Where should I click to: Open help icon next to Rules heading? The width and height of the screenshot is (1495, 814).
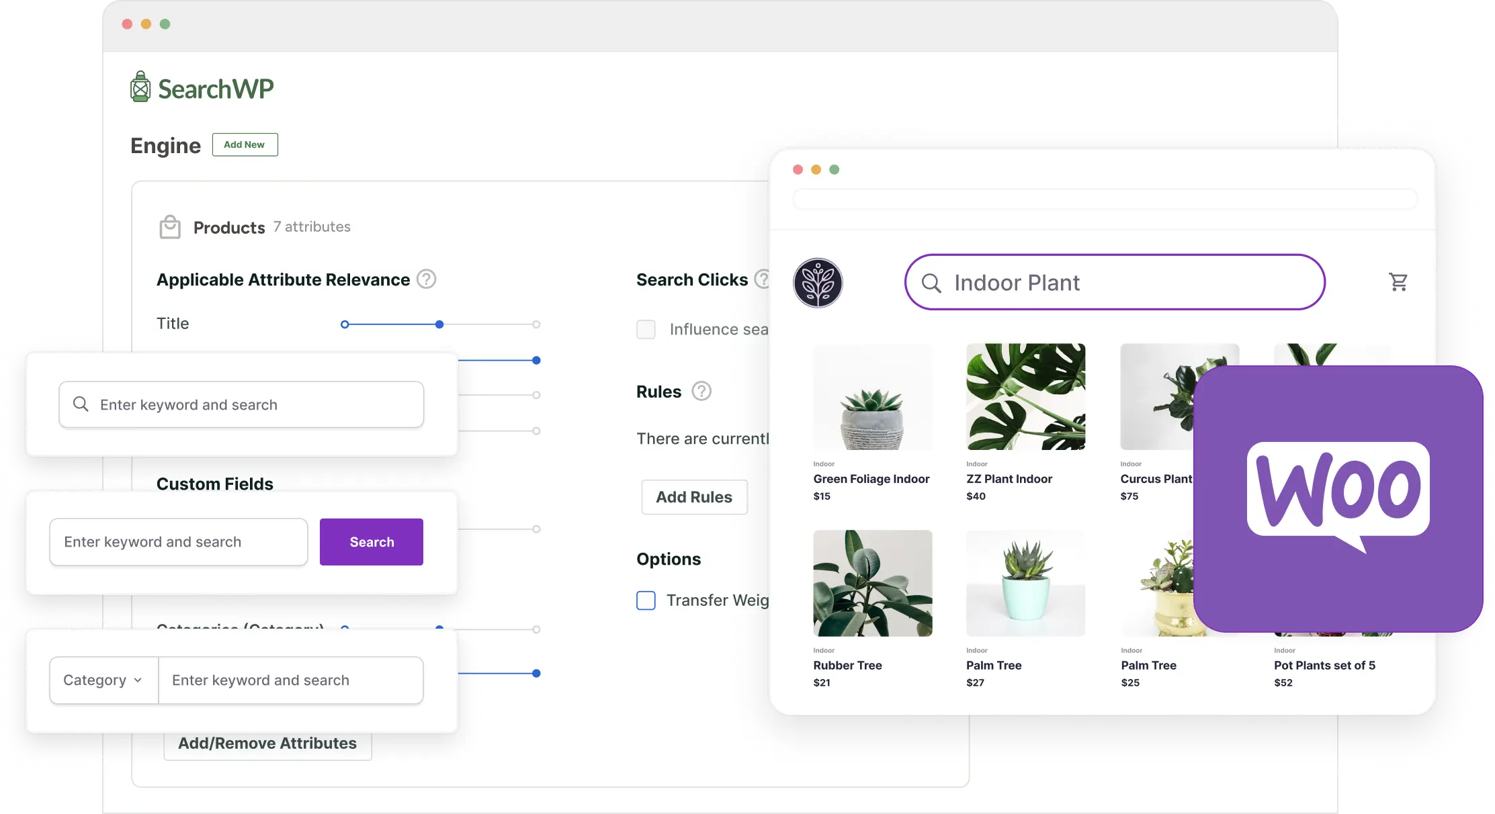pos(701,391)
